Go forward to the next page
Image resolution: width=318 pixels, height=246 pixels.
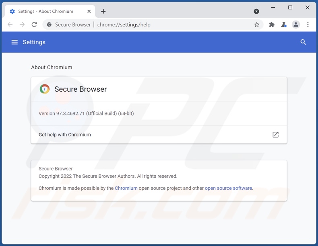[22, 25]
